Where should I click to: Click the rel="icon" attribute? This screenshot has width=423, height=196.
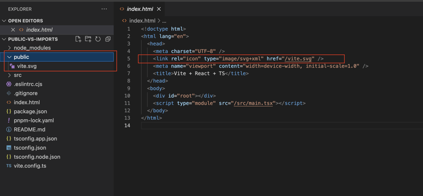[x=186, y=59]
